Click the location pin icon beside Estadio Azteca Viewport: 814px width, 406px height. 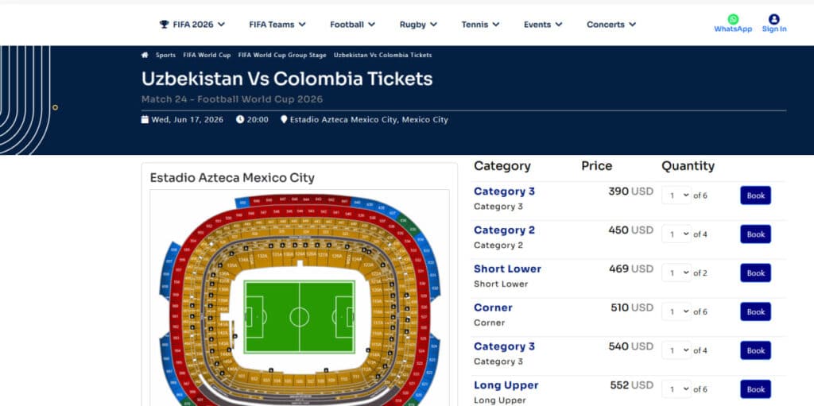284,120
